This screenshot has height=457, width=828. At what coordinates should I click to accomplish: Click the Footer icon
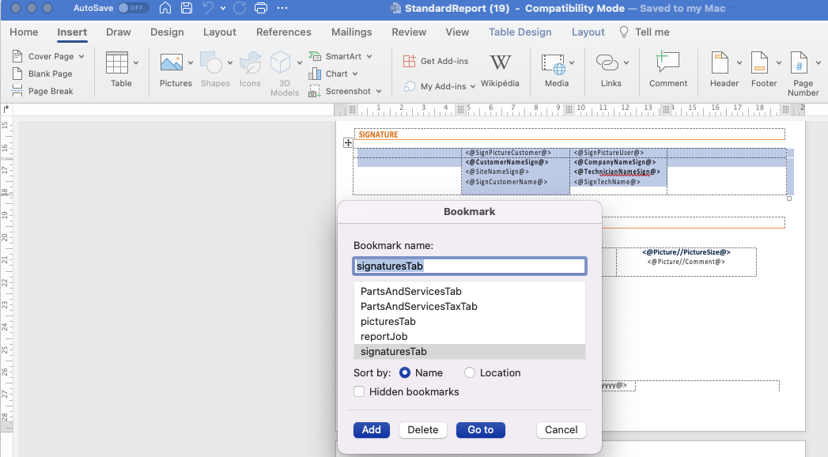coord(759,62)
